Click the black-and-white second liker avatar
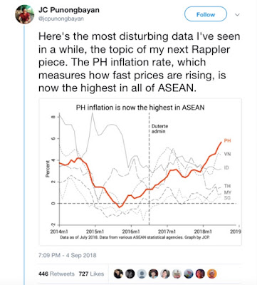The width and height of the screenshot is (257, 285). point(130,274)
